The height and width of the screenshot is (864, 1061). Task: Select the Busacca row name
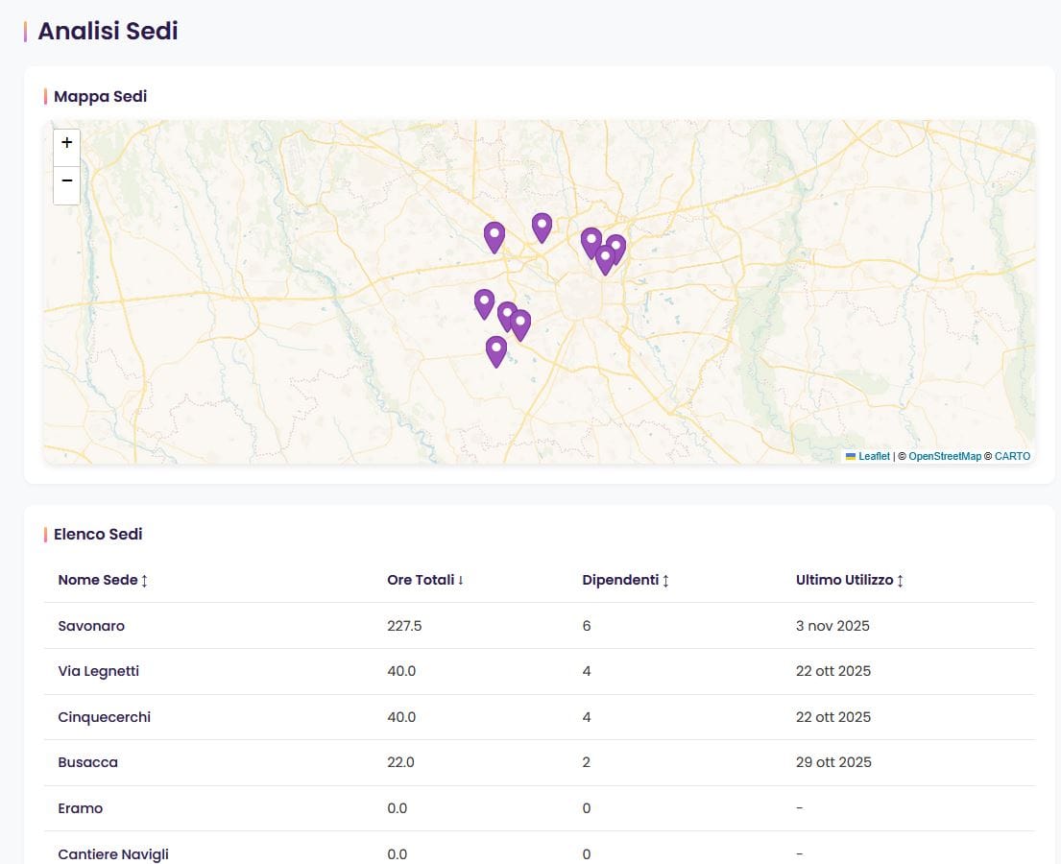[88, 762]
